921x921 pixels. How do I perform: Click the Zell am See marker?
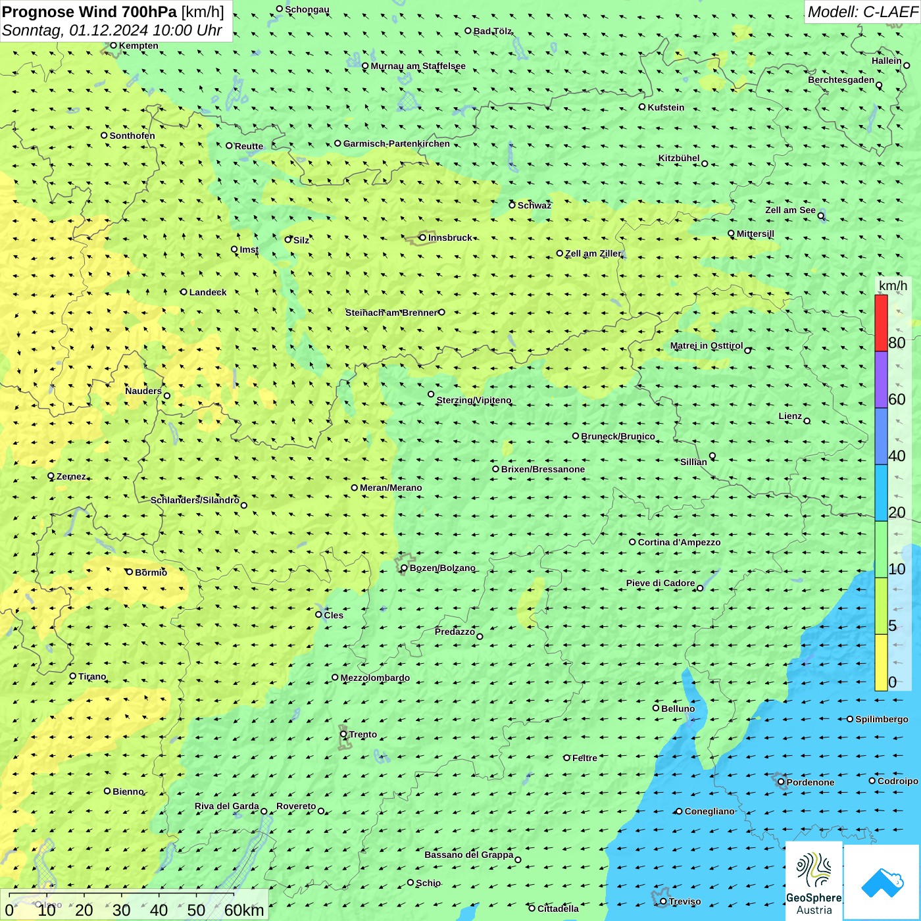tap(821, 216)
